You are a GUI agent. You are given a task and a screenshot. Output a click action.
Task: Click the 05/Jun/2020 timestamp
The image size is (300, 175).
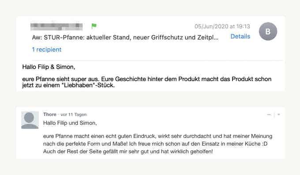222,26
